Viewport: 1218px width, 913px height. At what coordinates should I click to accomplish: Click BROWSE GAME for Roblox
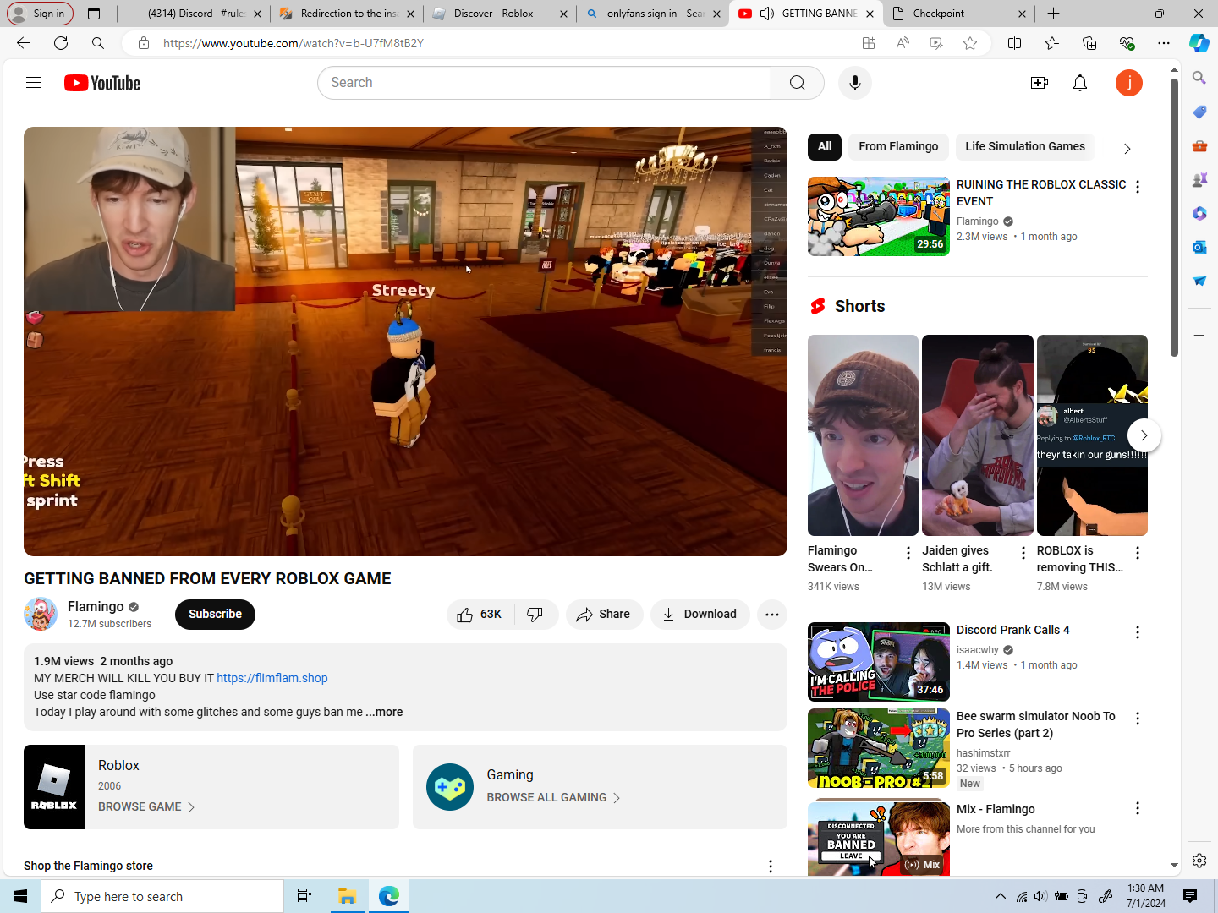146,807
